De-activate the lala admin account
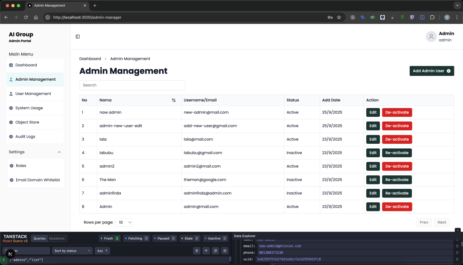Viewport: 463px width, 265px height. coord(397,139)
